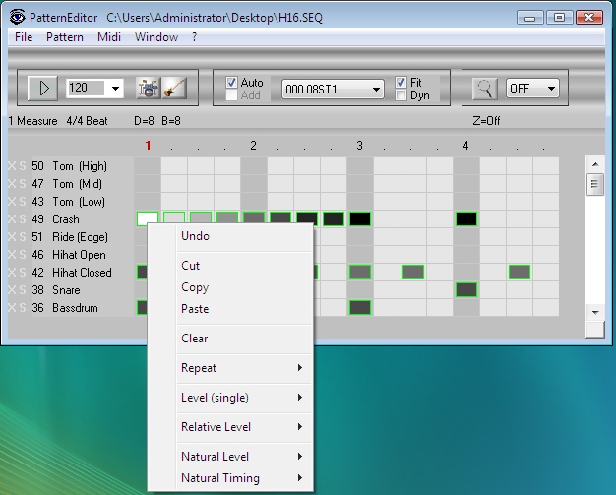Solo Hihat Open row with S

tap(23, 255)
